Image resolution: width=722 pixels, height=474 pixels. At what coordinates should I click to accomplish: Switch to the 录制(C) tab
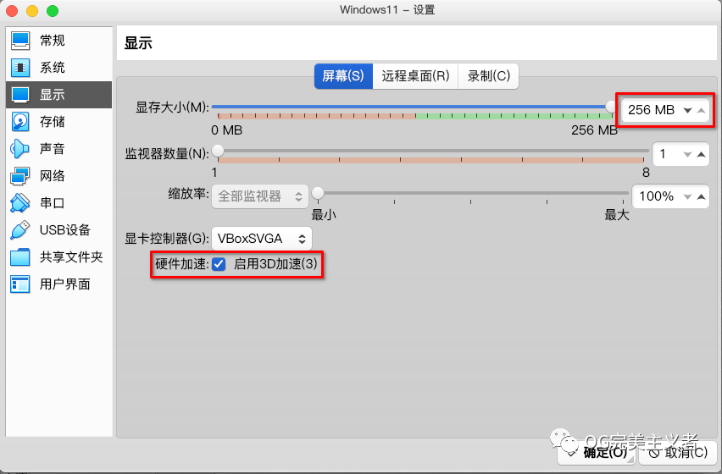coord(489,76)
